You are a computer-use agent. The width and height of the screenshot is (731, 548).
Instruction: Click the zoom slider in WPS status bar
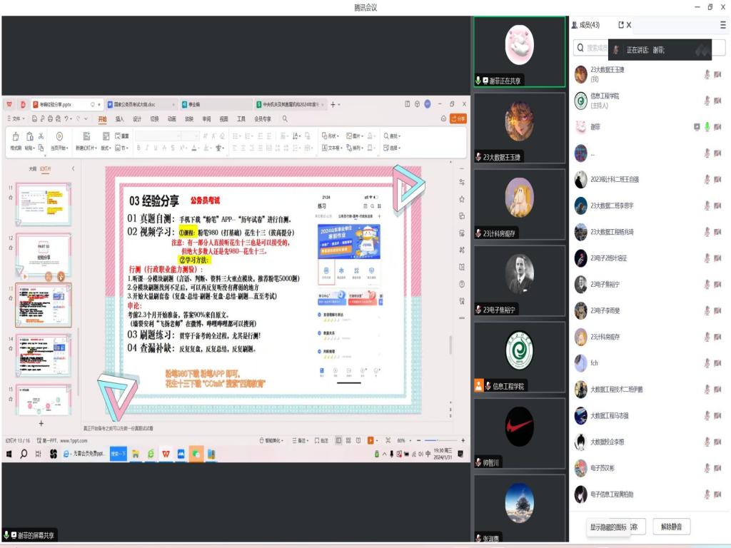click(x=437, y=440)
